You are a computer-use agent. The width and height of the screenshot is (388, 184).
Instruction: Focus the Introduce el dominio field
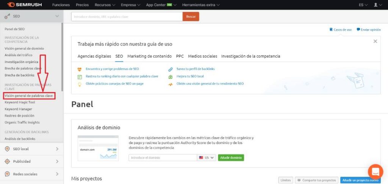[163, 157]
